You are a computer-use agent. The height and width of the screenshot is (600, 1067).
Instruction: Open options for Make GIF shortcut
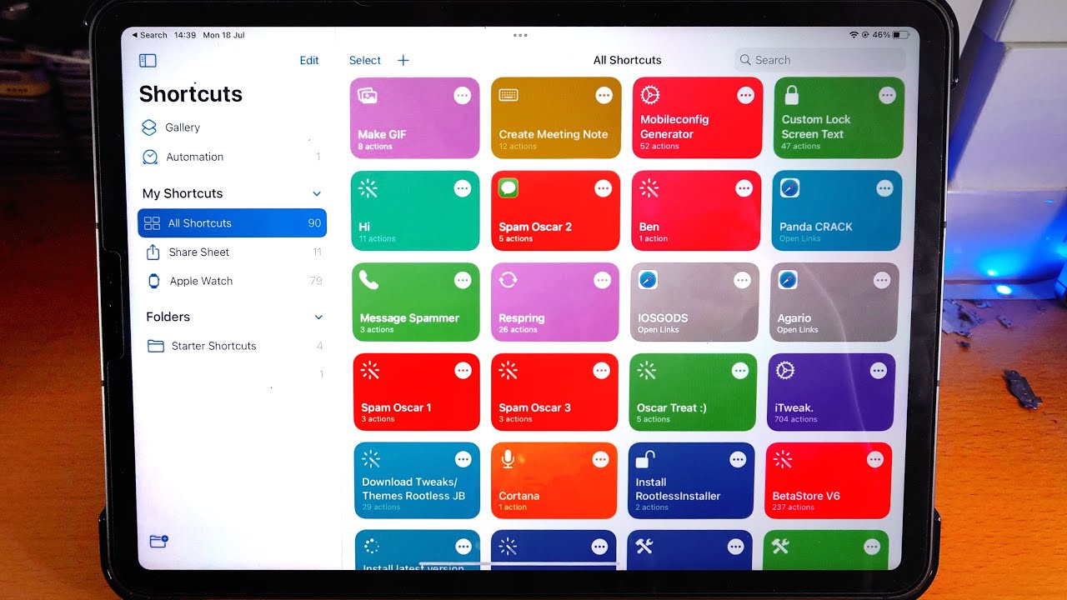pyautogui.click(x=463, y=96)
